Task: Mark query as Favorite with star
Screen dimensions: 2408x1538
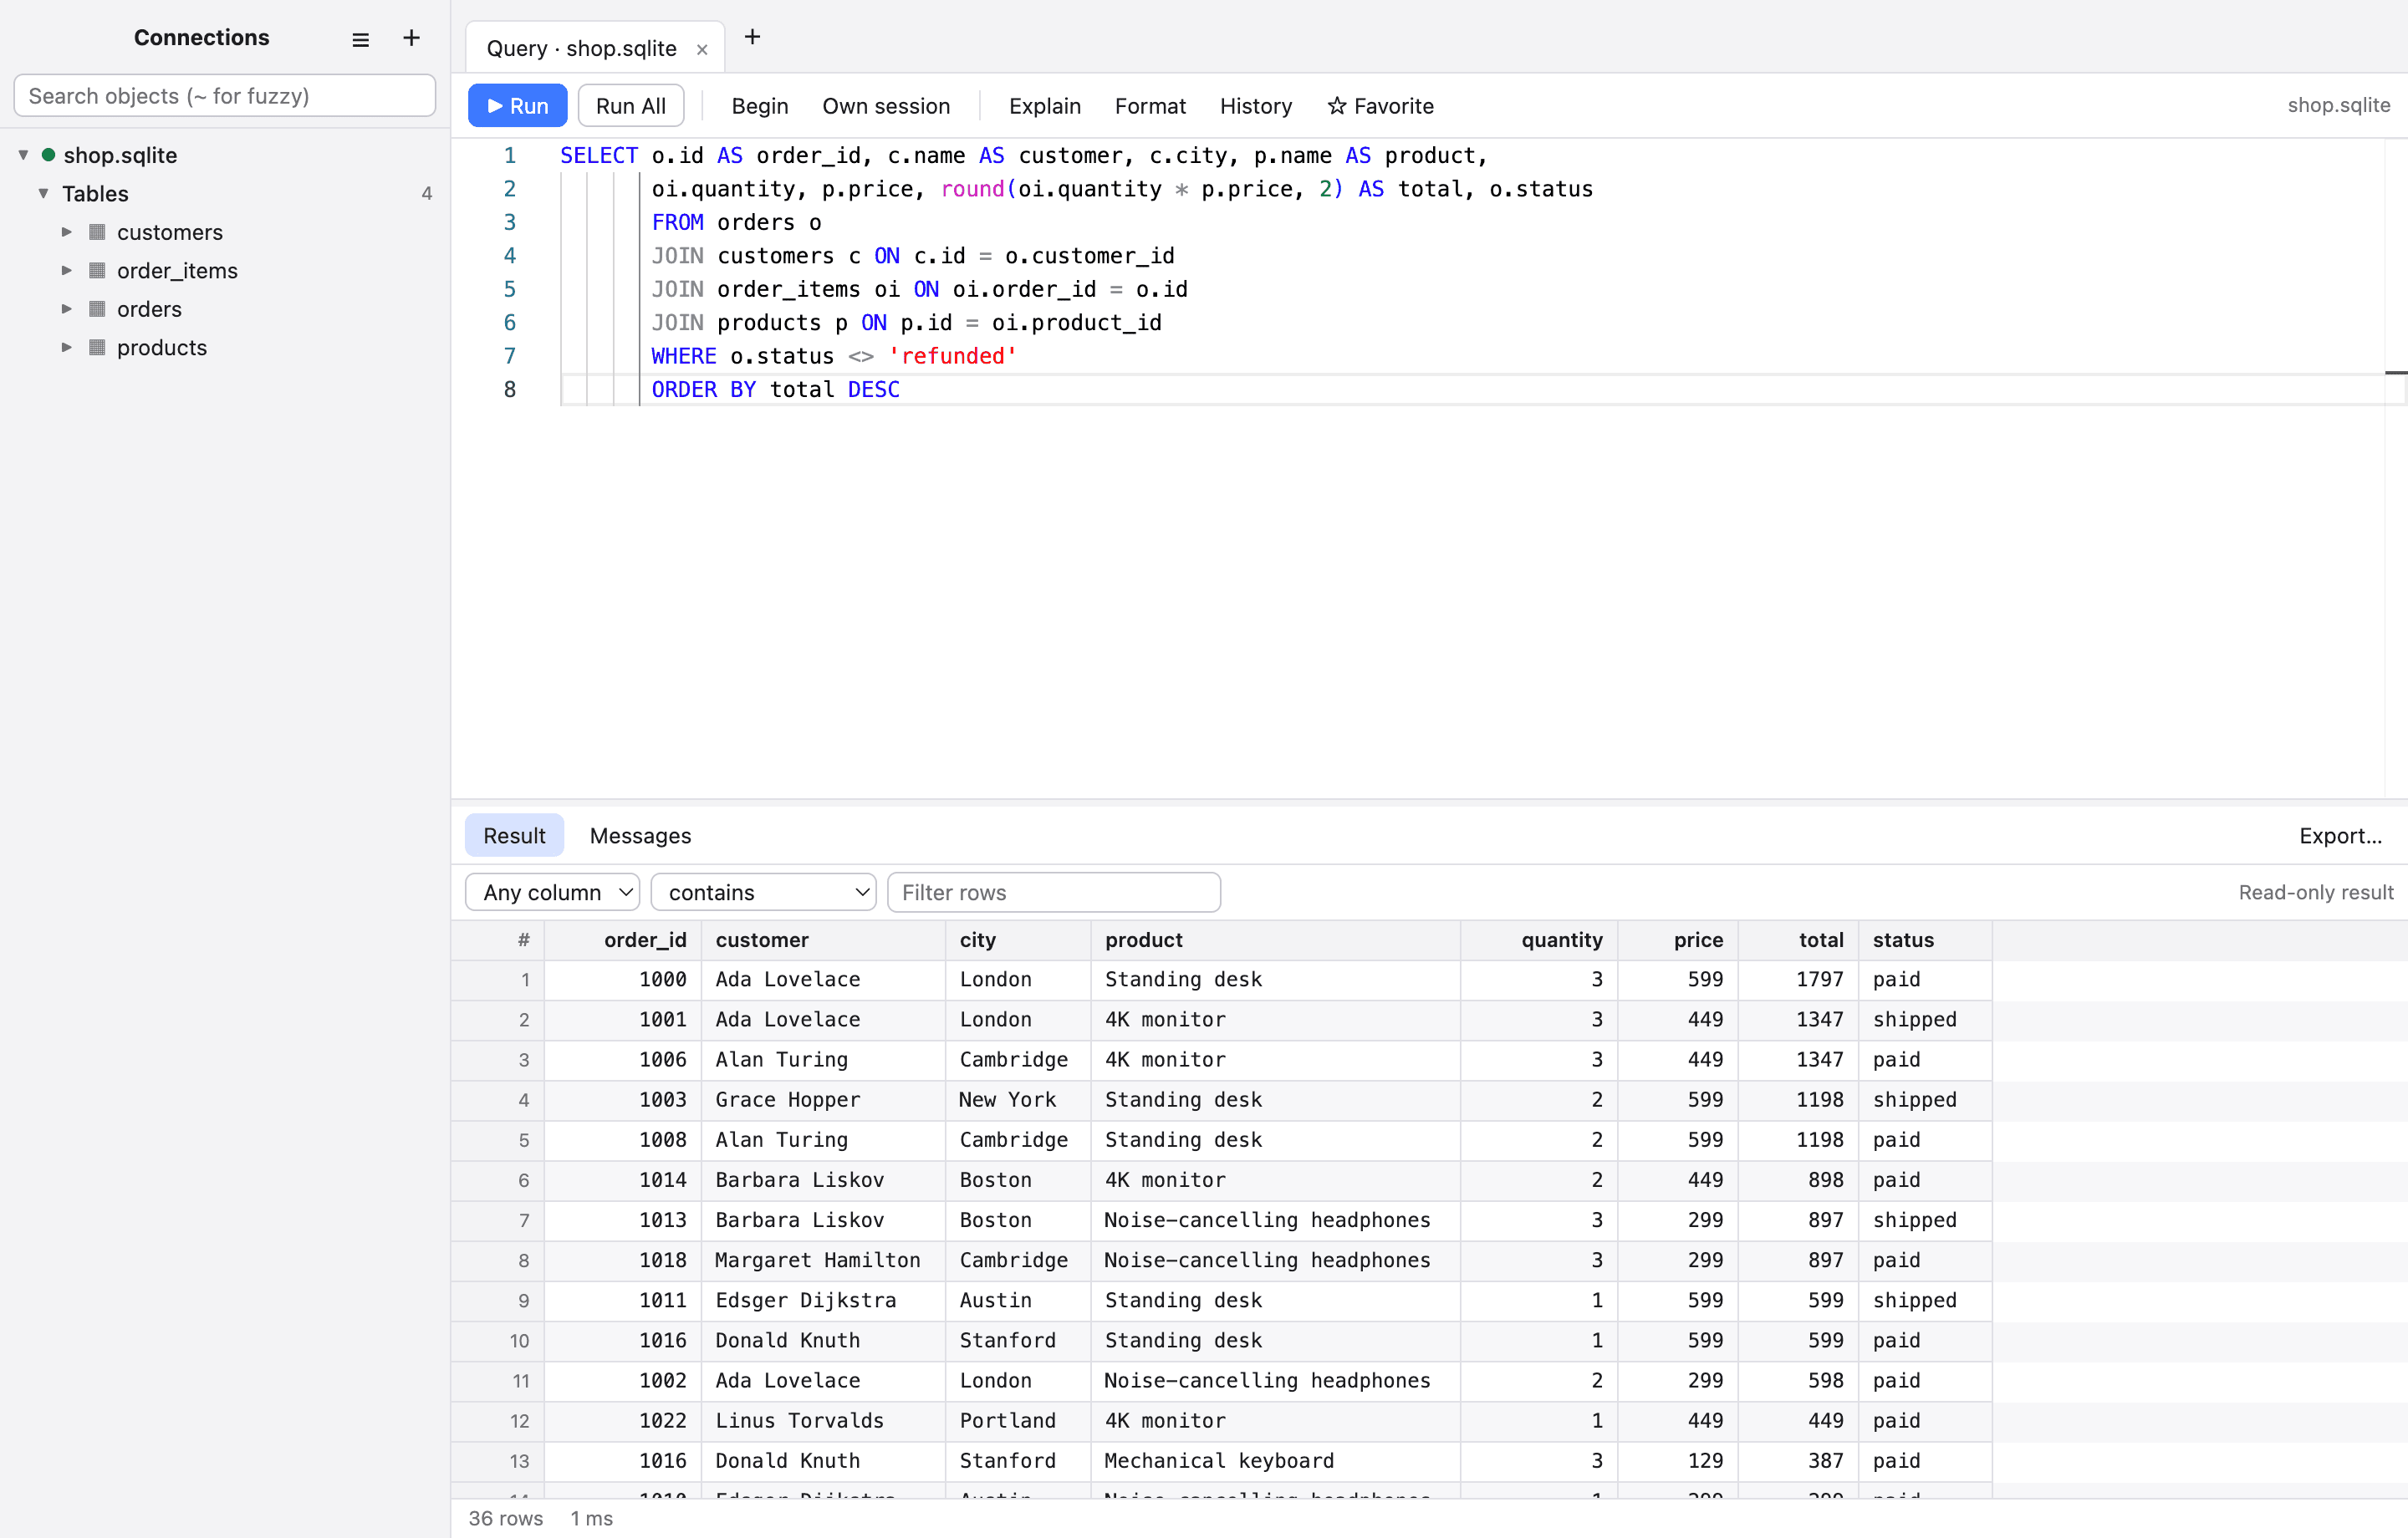Action: click(x=1380, y=106)
